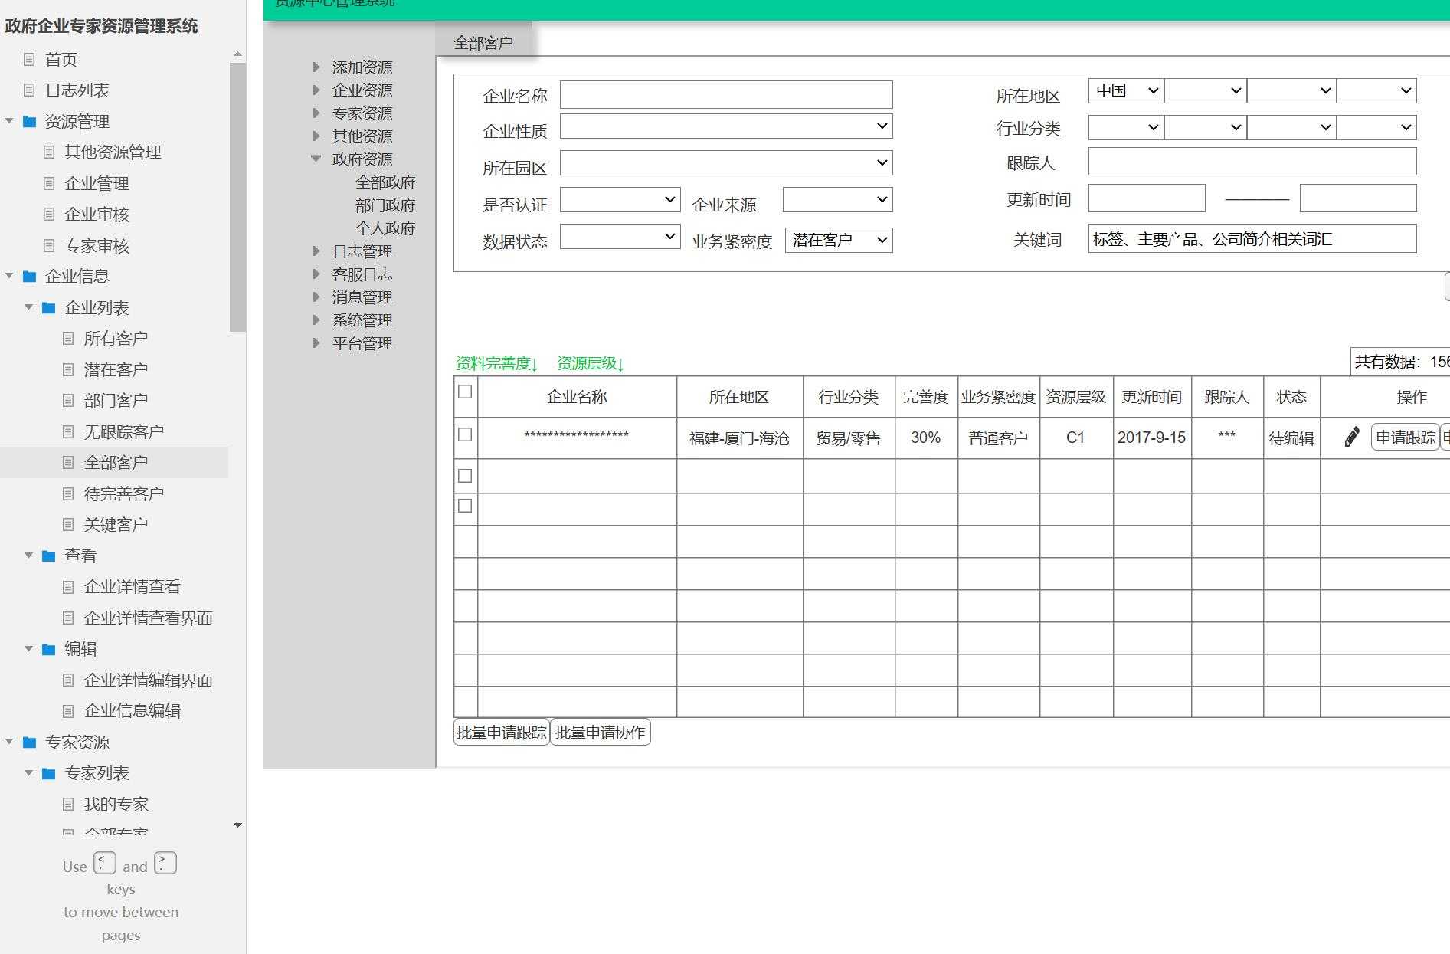
Task: Click inside the 企业名称 input field
Action: pyautogui.click(x=726, y=93)
